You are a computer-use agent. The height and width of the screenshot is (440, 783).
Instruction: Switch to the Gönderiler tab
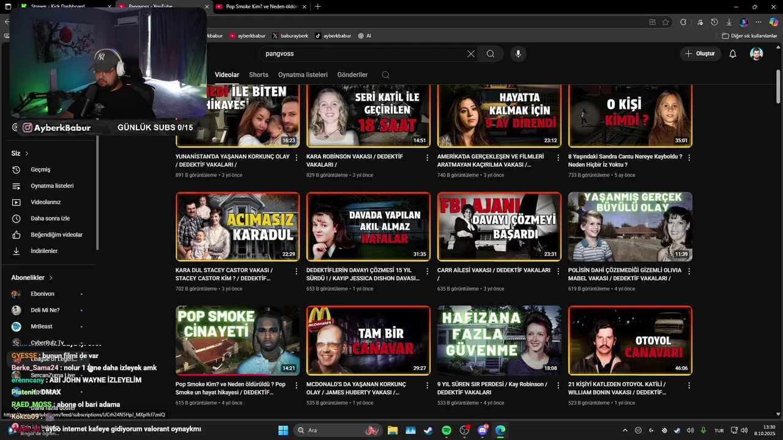pos(352,75)
